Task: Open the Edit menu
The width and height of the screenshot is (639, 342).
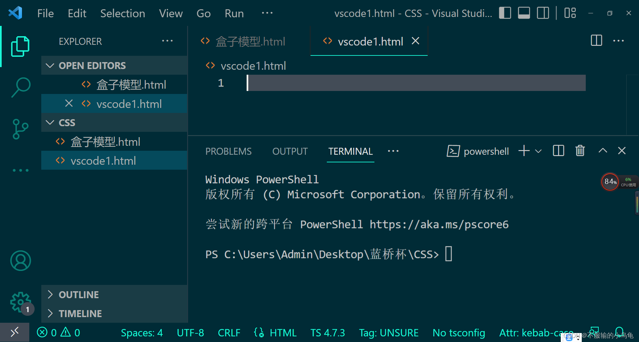Action: pyautogui.click(x=77, y=13)
